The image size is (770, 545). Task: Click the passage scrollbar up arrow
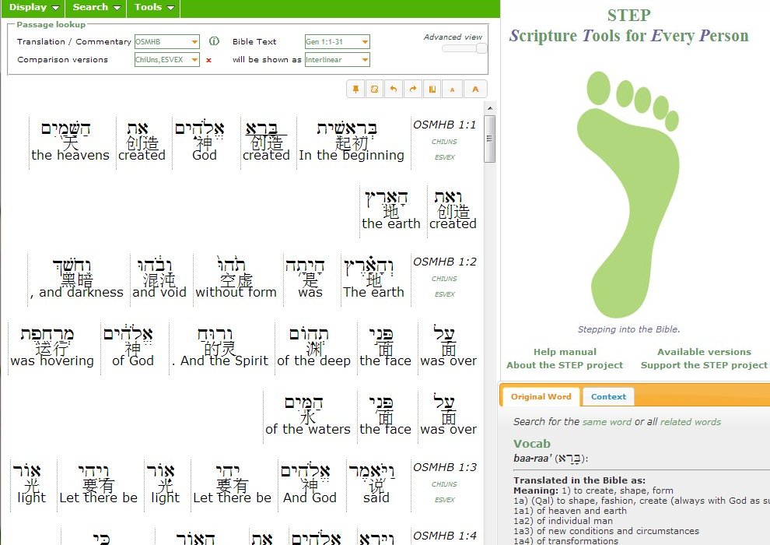click(489, 107)
